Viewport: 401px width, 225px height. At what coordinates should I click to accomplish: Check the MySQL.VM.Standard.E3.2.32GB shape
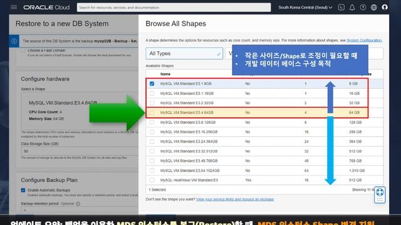click(x=152, y=102)
